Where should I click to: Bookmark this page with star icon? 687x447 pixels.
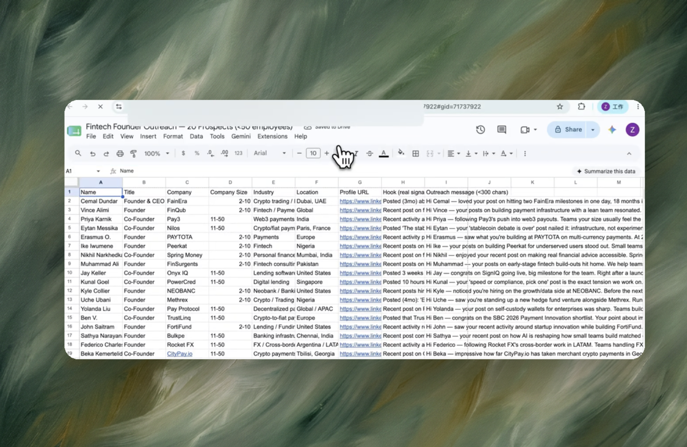560,107
